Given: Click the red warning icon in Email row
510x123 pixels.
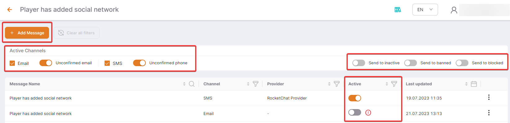Looking at the screenshot, I should [x=368, y=112].
